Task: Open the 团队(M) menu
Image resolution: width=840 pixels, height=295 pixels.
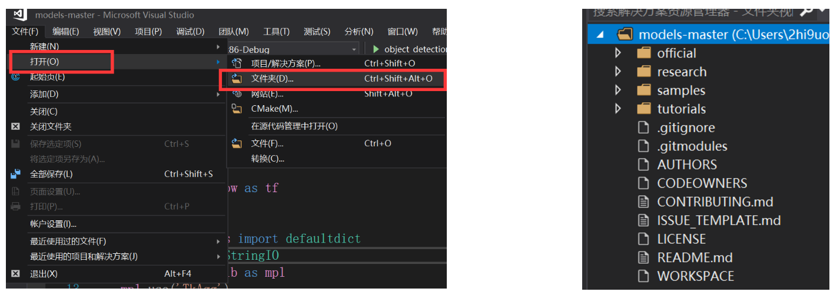Action: click(x=234, y=31)
